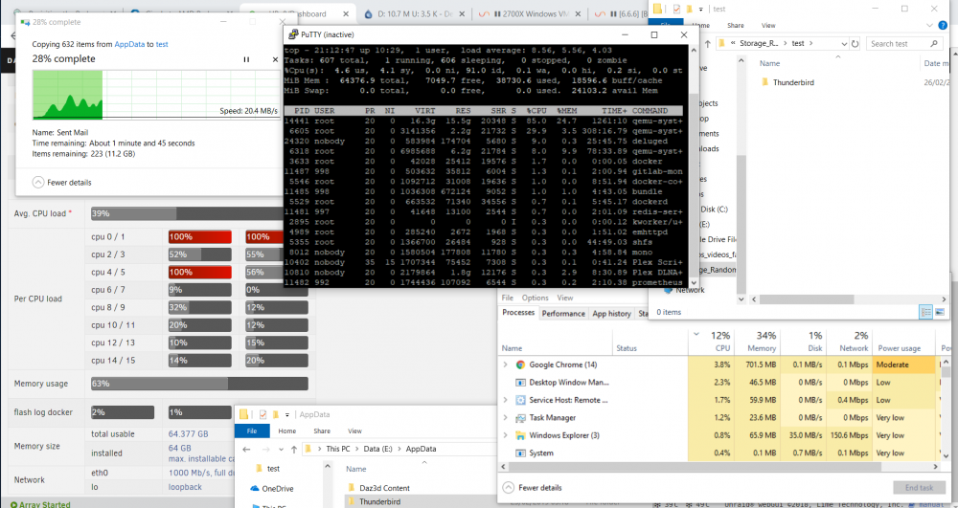This screenshot has width=958, height=508.
Task: Go back in AppData Explorer window
Action: 246,449
